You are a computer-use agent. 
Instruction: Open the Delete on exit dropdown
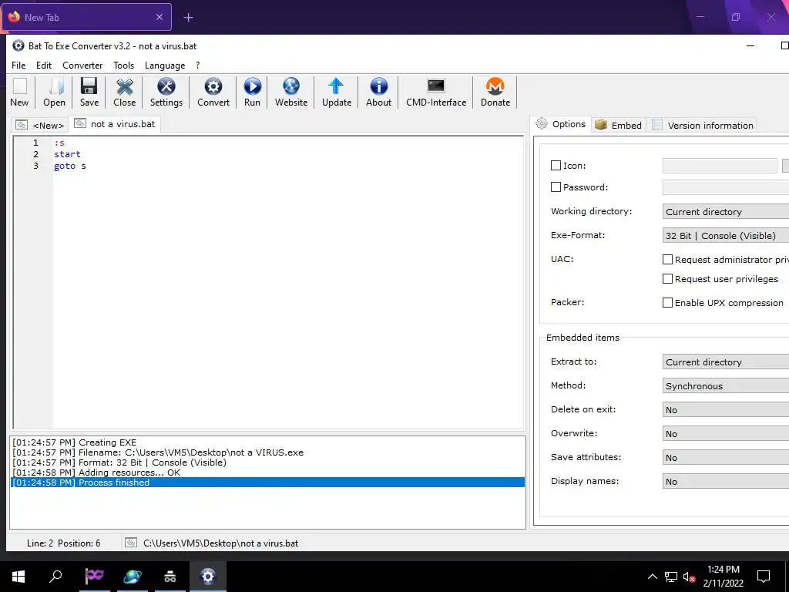pos(726,410)
